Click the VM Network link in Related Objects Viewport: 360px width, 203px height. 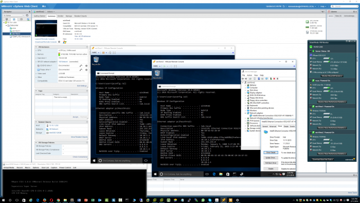tap(53, 129)
